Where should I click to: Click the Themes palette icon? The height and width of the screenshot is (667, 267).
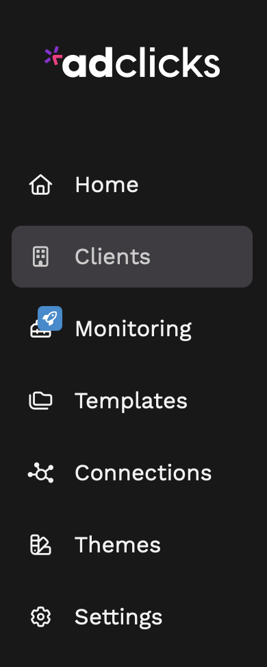click(x=41, y=545)
